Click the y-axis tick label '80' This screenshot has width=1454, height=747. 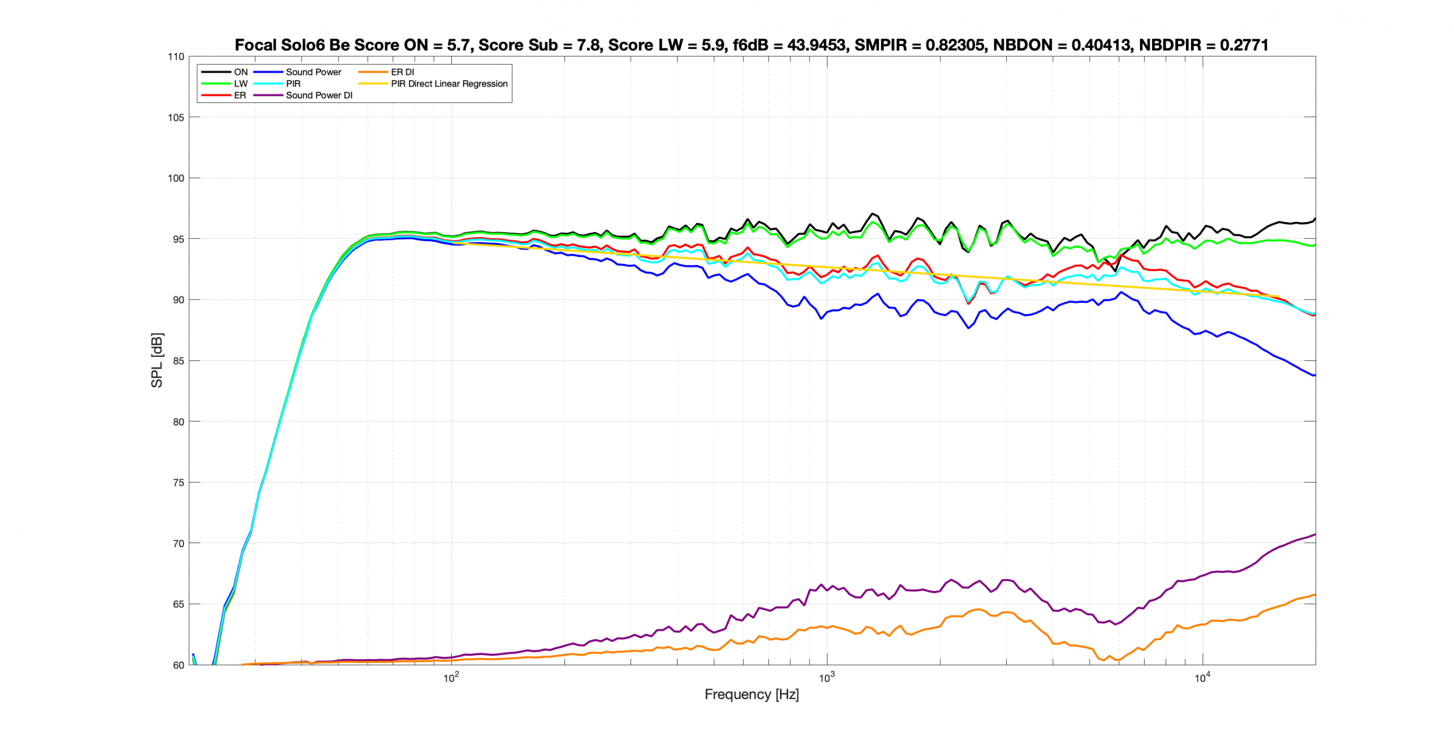[x=179, y=422]
